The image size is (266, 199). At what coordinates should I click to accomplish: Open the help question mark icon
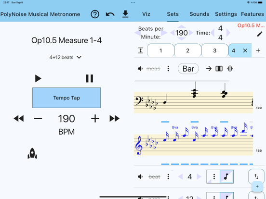[x=95, y=14]
